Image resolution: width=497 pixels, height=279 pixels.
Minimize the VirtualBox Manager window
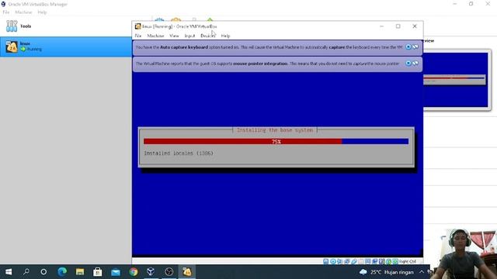click(455, 4)
